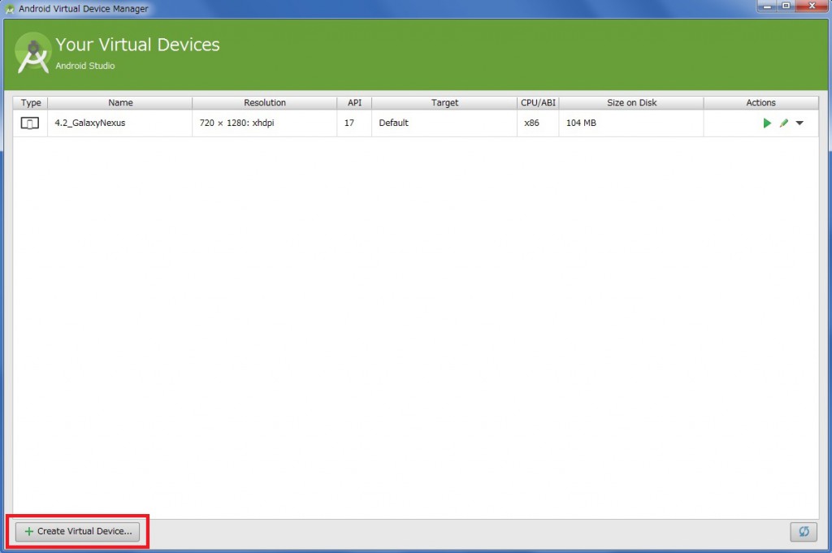Click the API column header
This screenshot has width=832, height=553.
coord(354,103)
